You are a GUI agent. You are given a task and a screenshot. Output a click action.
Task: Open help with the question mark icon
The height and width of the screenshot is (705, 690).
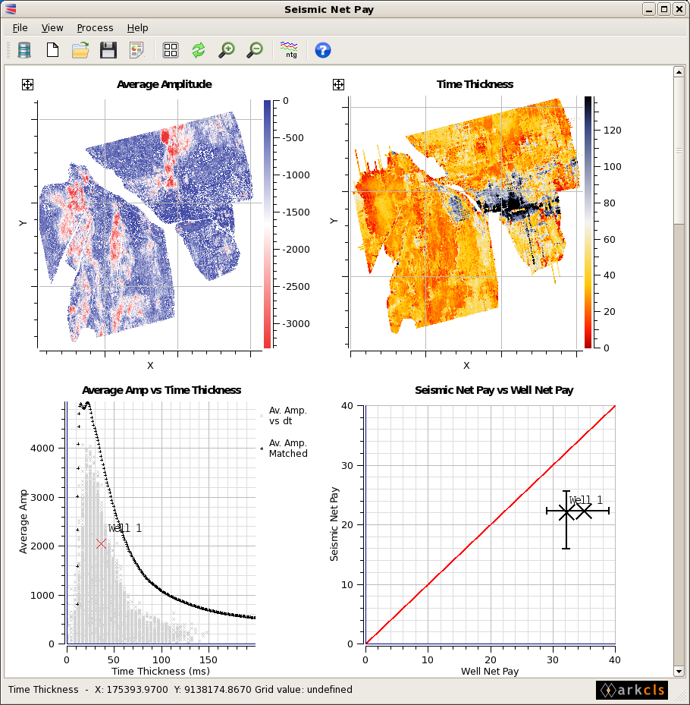(x=323, y=50)
